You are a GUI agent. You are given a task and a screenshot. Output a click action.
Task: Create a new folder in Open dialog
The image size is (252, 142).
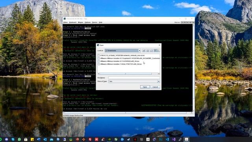151,50
